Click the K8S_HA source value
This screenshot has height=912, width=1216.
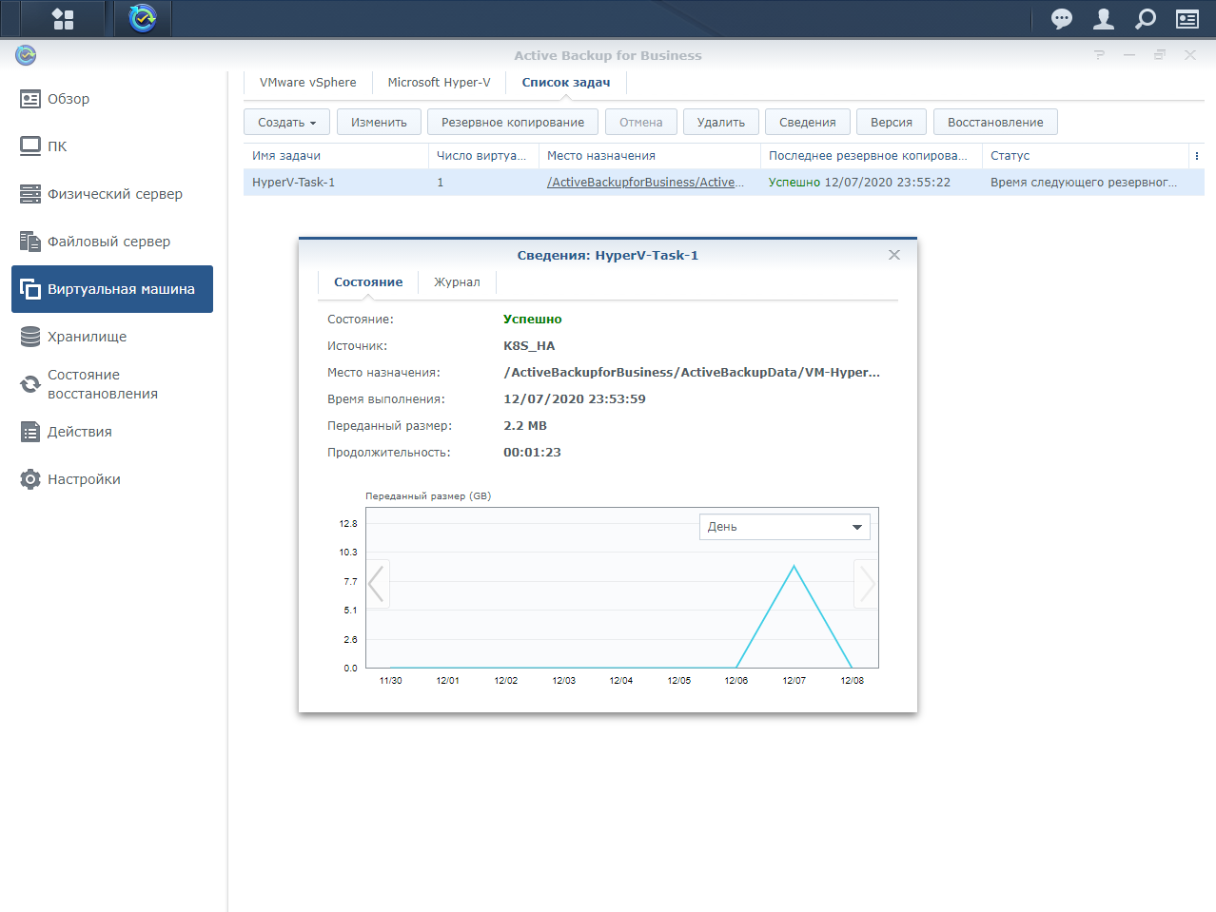529,346
